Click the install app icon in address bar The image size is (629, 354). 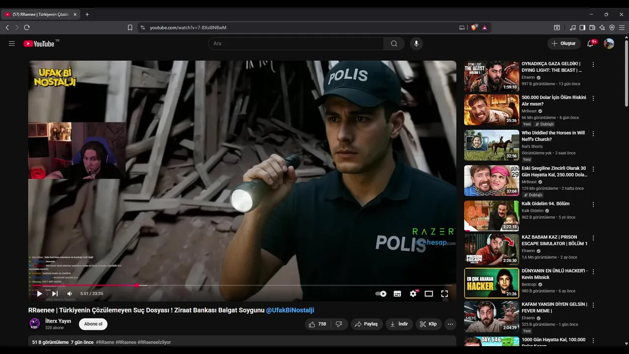click(462, 28)
